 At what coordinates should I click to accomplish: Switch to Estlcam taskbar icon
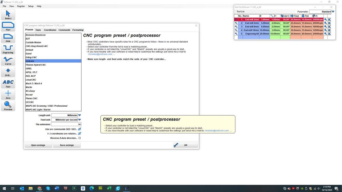point(126,188)
